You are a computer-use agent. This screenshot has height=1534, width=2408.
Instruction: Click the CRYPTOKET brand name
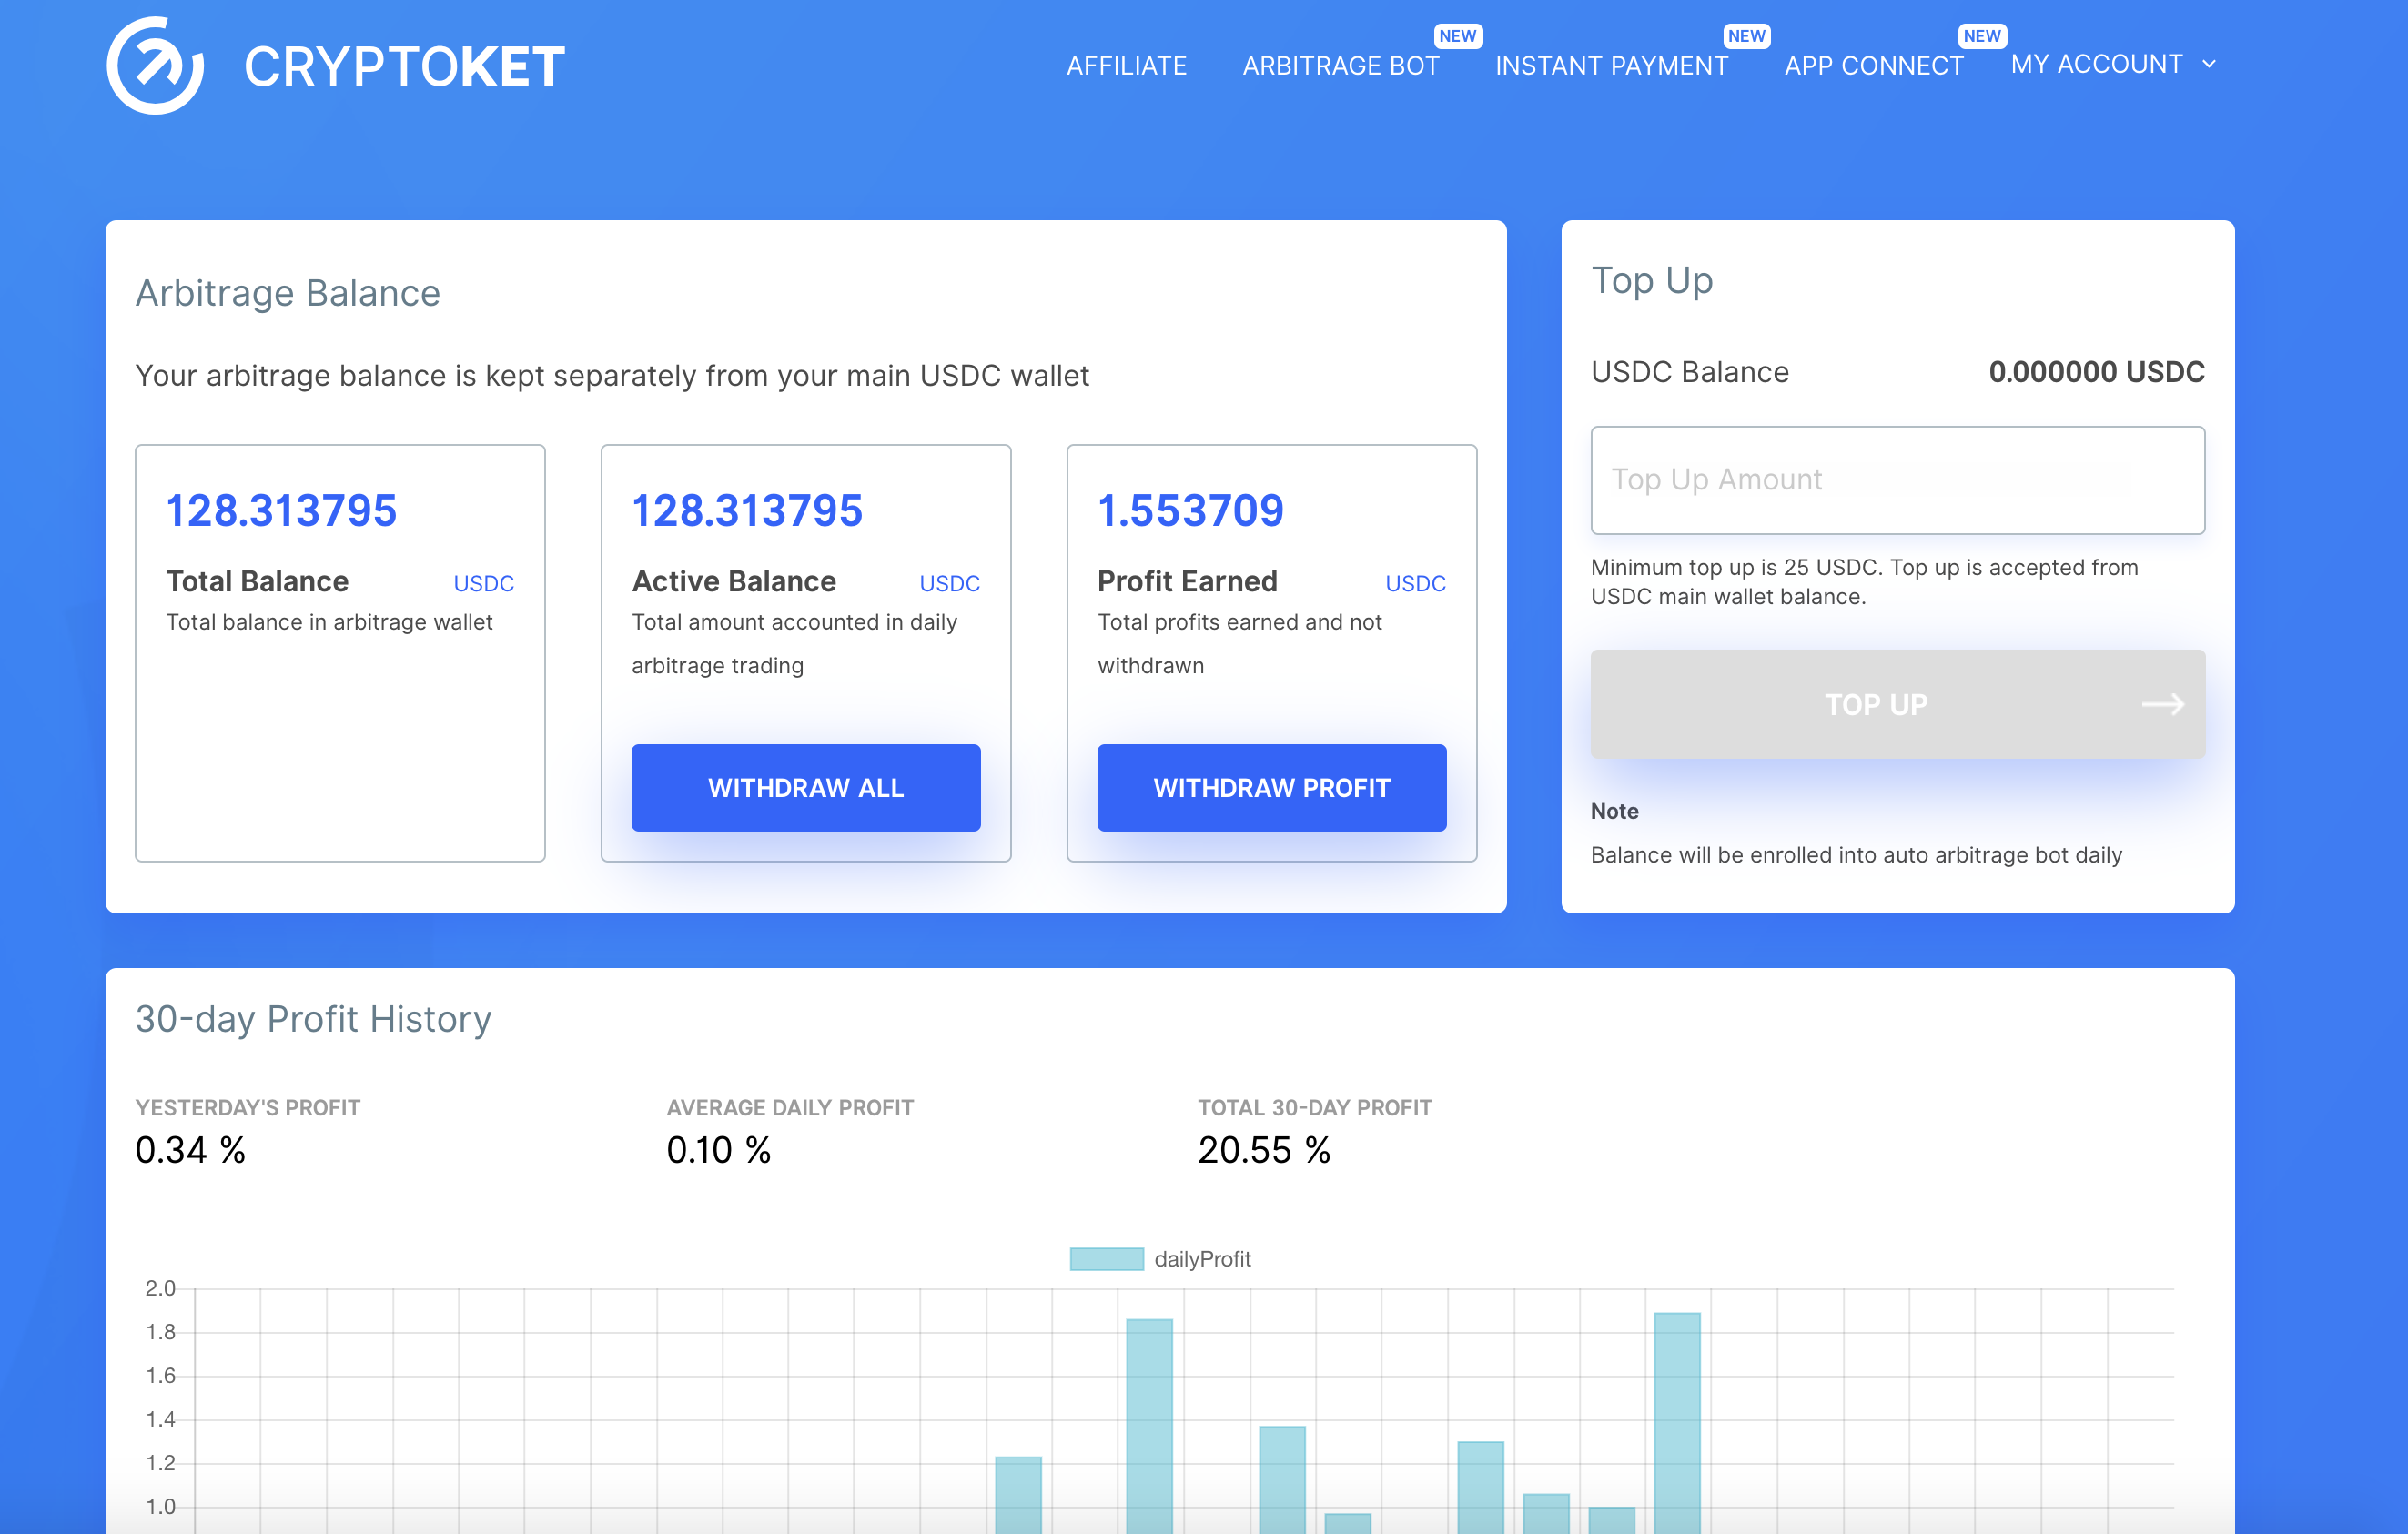(x=405, y=67)
